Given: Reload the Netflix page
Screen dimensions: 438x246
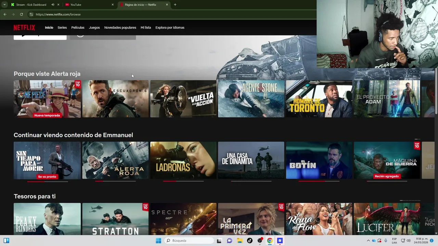Looking at the screenshot, I should coord(21,14).
